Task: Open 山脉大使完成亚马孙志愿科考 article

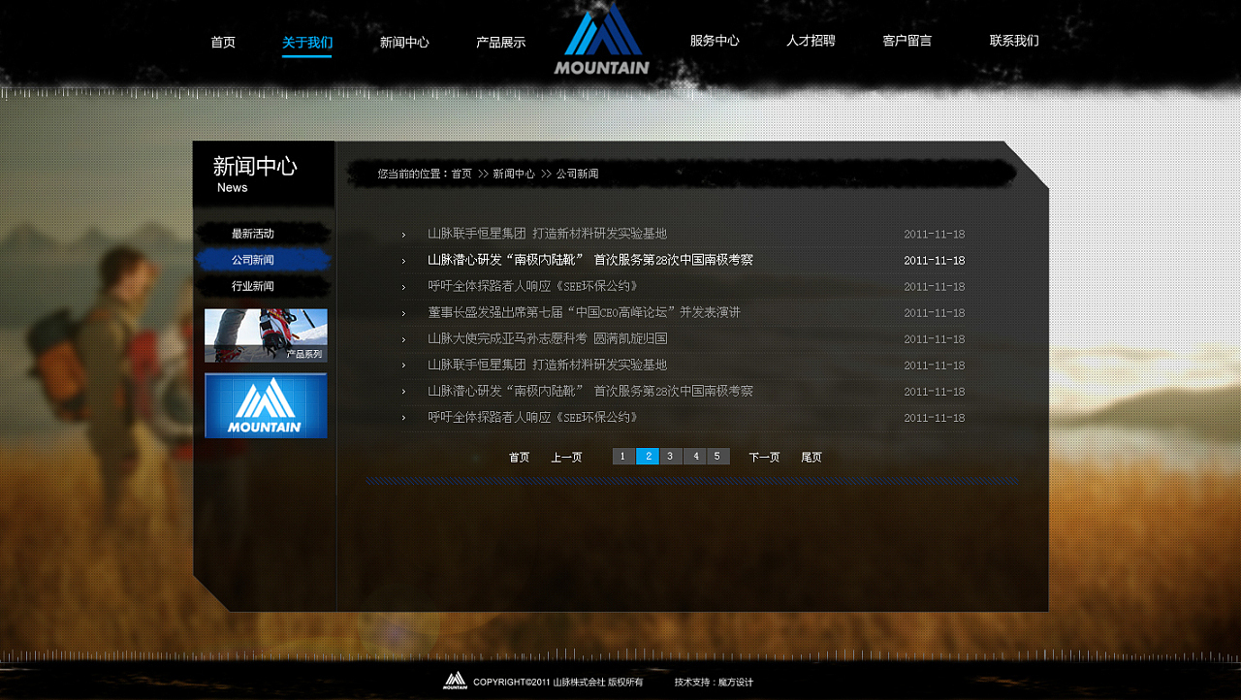Action: [x=547, y=338]
